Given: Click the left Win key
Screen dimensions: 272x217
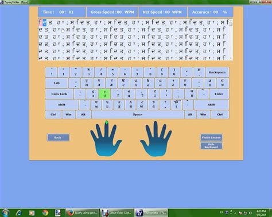Looking at the screenshot, I should 68,115.
